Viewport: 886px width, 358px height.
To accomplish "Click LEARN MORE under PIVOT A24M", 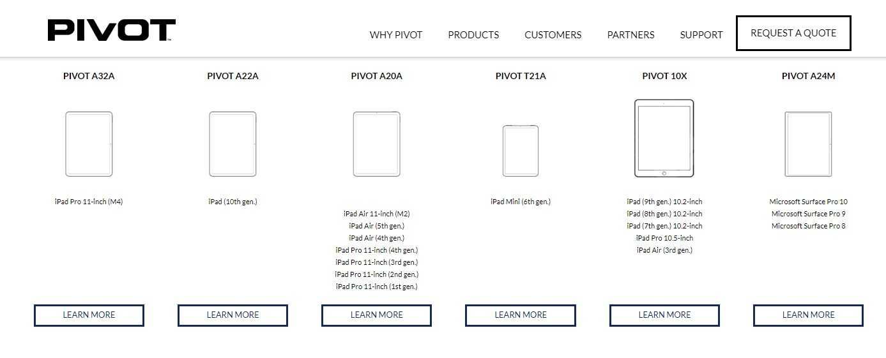I will tap(809, 315).
